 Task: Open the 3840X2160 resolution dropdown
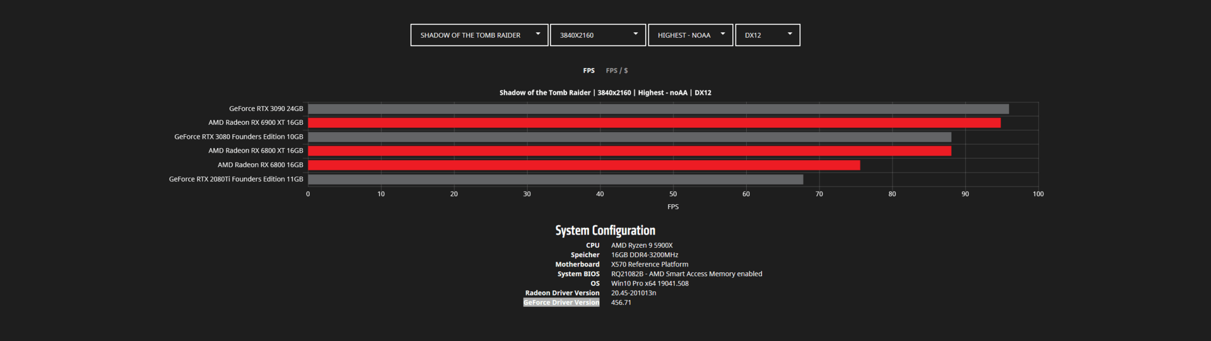(598, 35)
